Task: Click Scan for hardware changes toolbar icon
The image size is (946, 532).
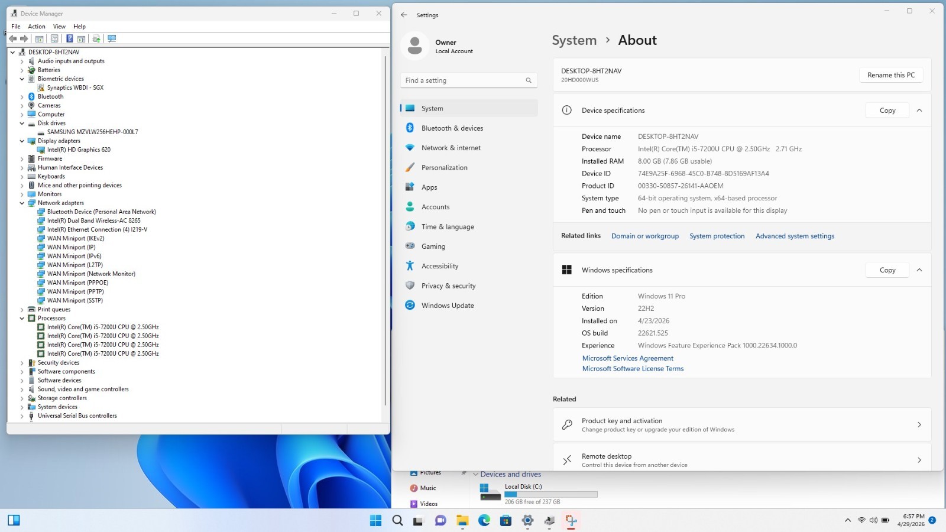Action: [x=112, y=38]
